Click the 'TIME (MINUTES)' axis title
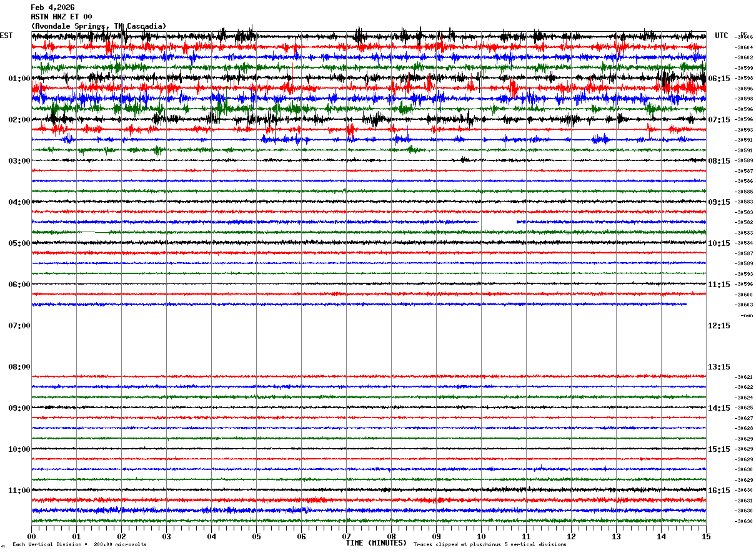The image size is (756, 553). [x=376, y=543]
